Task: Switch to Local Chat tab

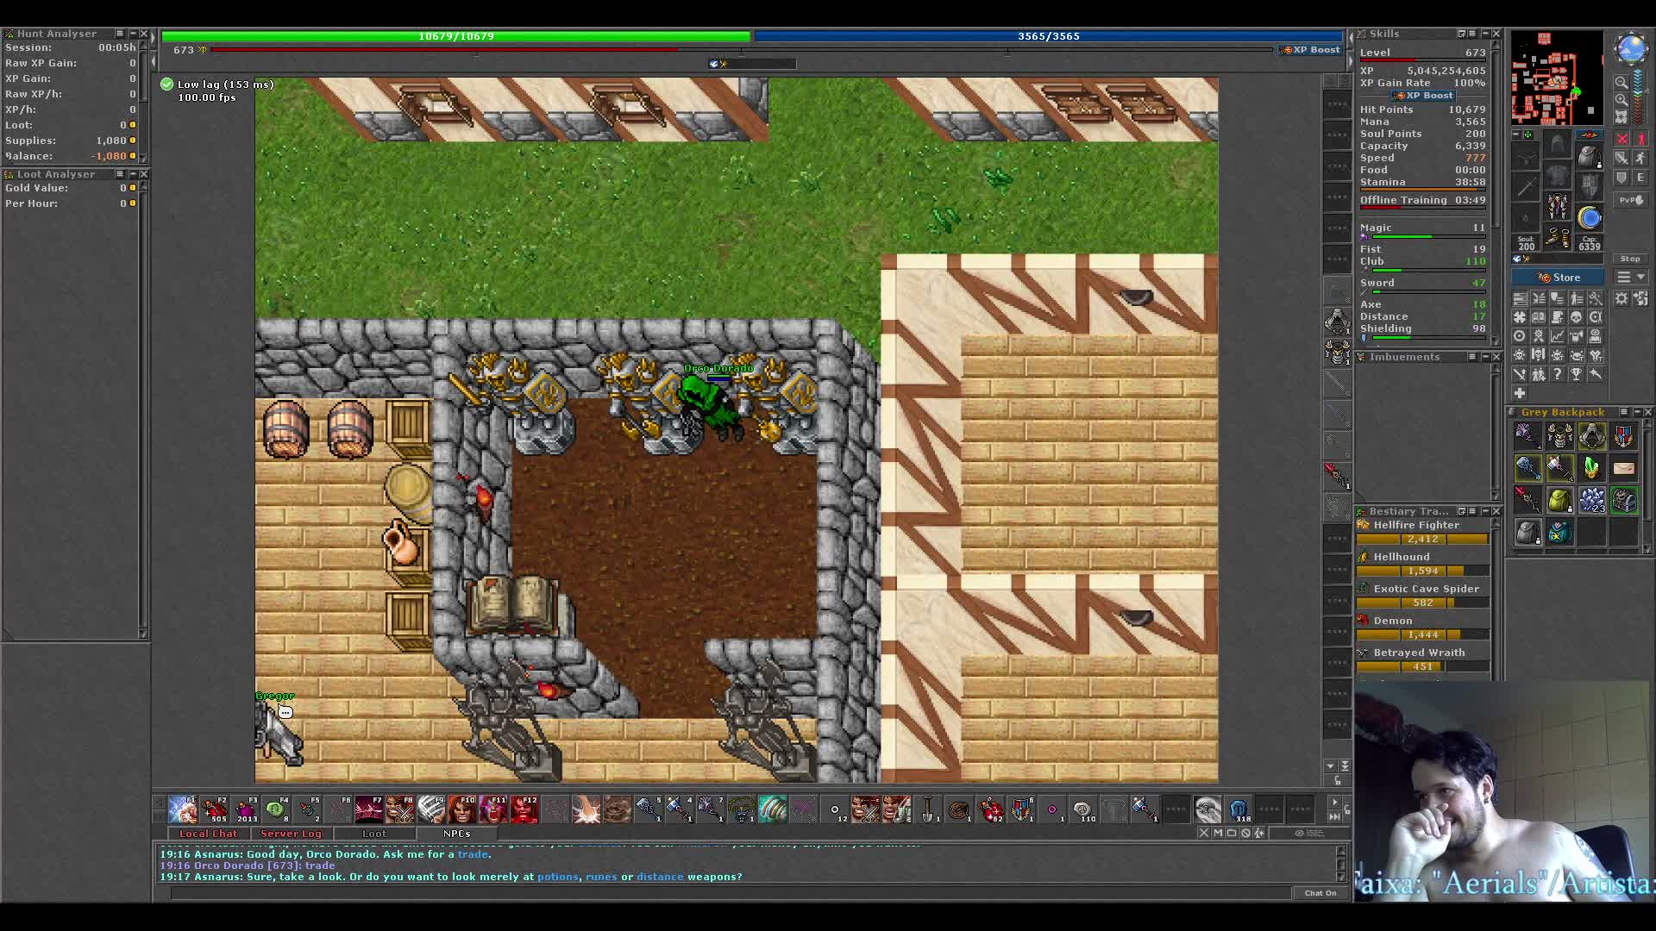Action: click(208, 834)
